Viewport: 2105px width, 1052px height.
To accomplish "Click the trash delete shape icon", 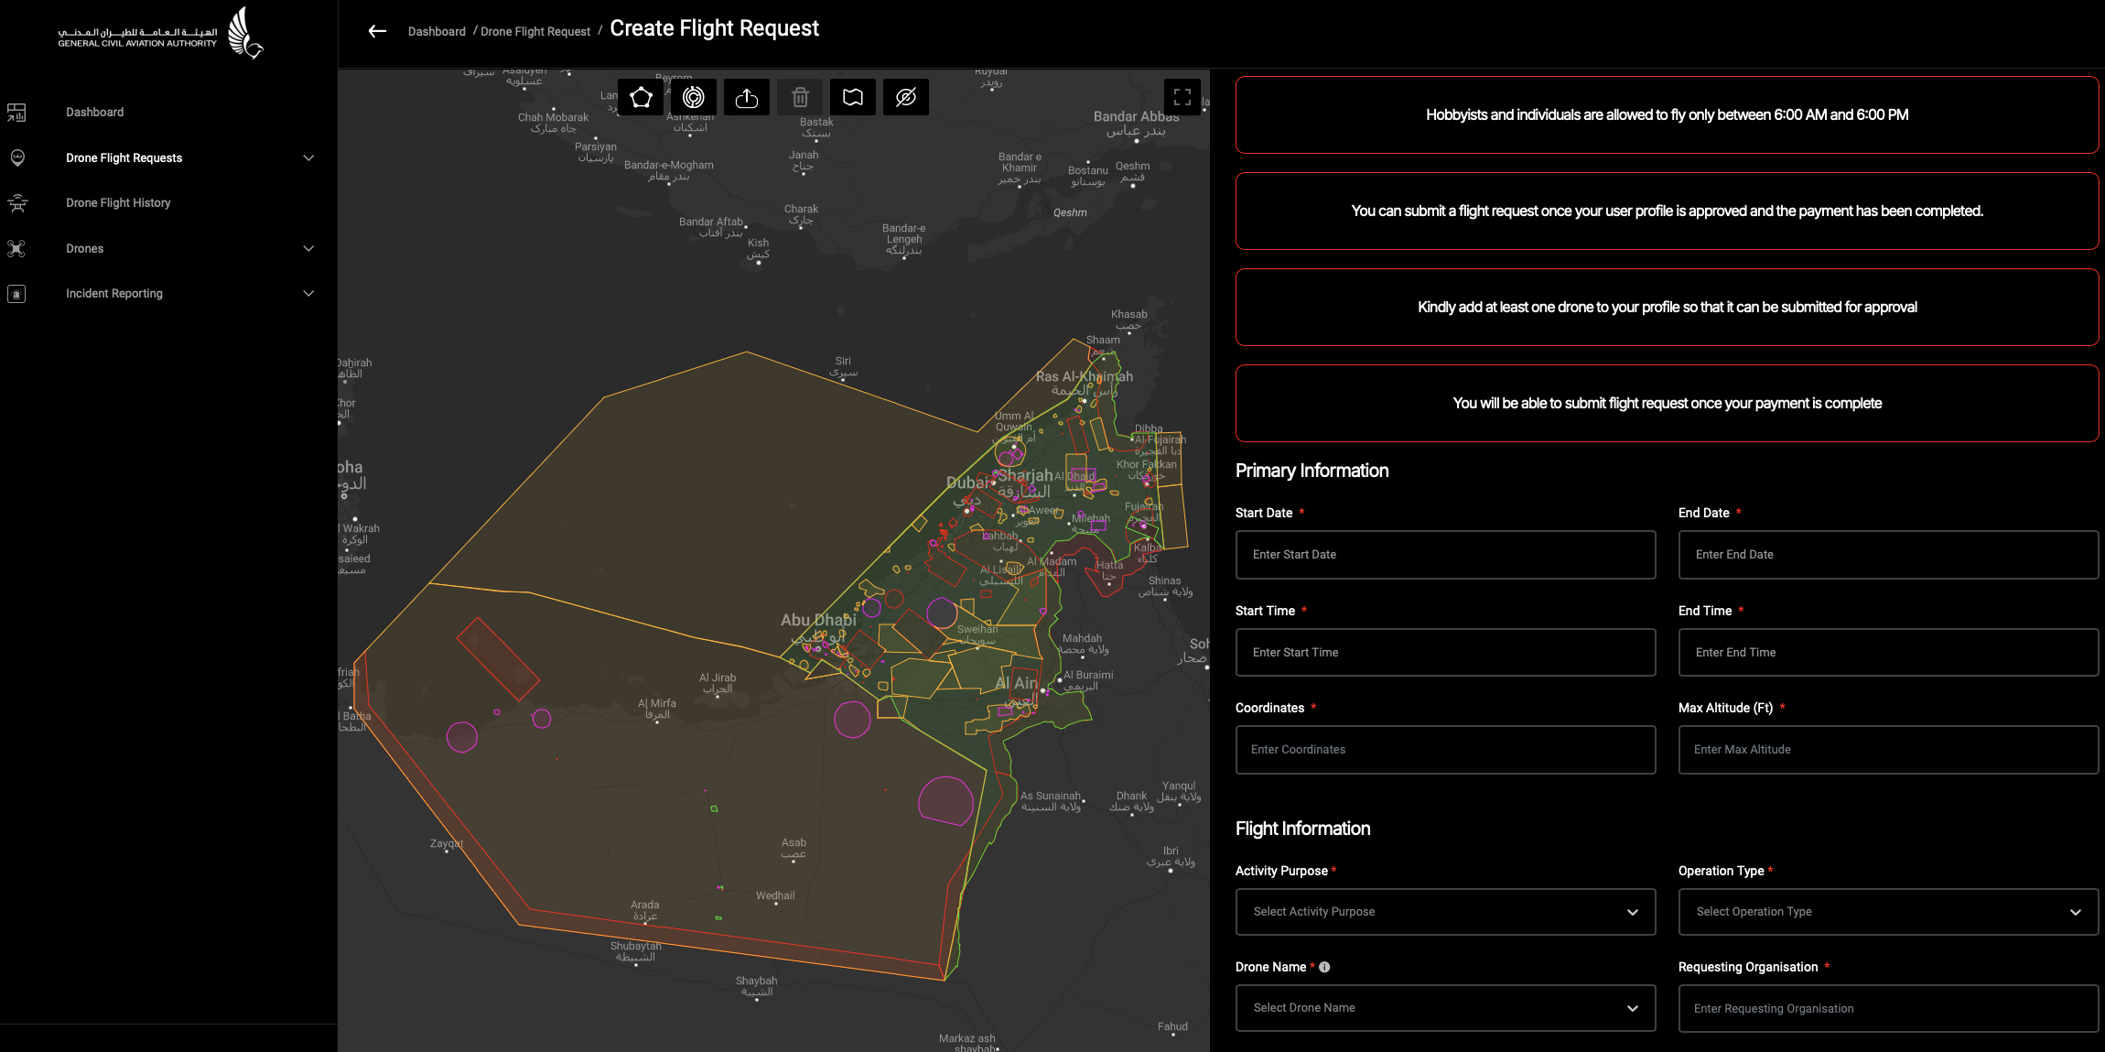I will 800,97.
